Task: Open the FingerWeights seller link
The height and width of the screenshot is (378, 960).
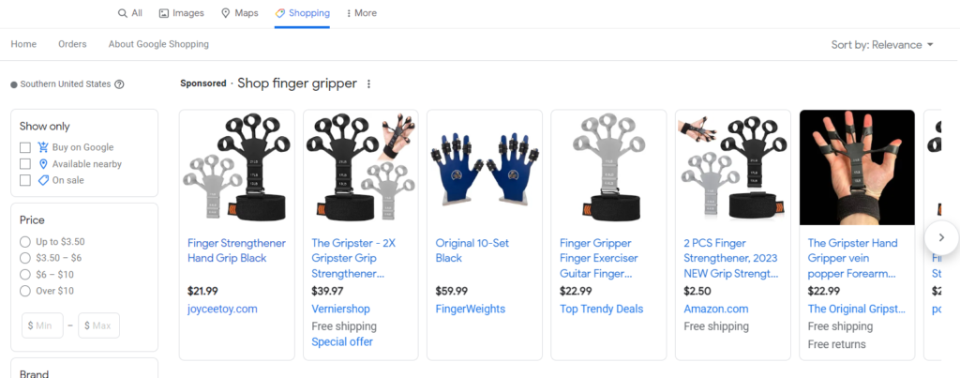Action: pyautogui.click(x=471, y=309)
